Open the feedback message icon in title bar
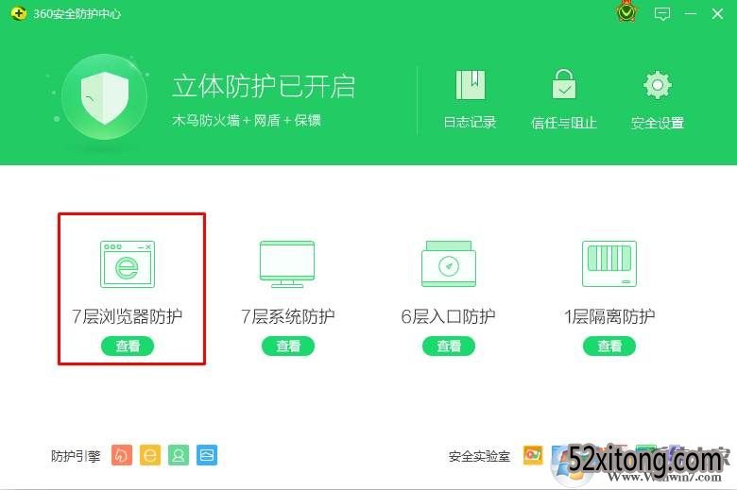737x490 pixels. click(x=662, y=13)
